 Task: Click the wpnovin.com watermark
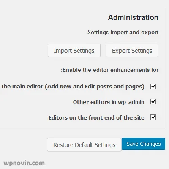click(24, 163)
